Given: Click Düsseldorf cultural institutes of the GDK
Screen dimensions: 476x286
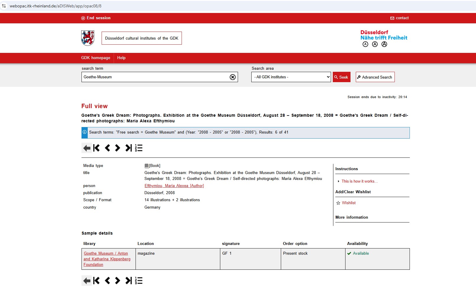Looking at the screenshot, I should pos(142,38).
